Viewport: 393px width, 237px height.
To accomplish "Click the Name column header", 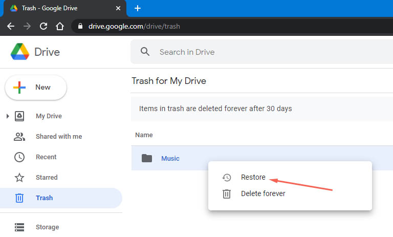I will [144, 135].
